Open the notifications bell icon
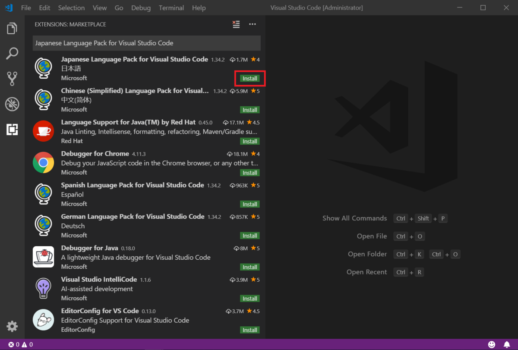The width and height of the screenshot is (518, 350). coord(507,344)
